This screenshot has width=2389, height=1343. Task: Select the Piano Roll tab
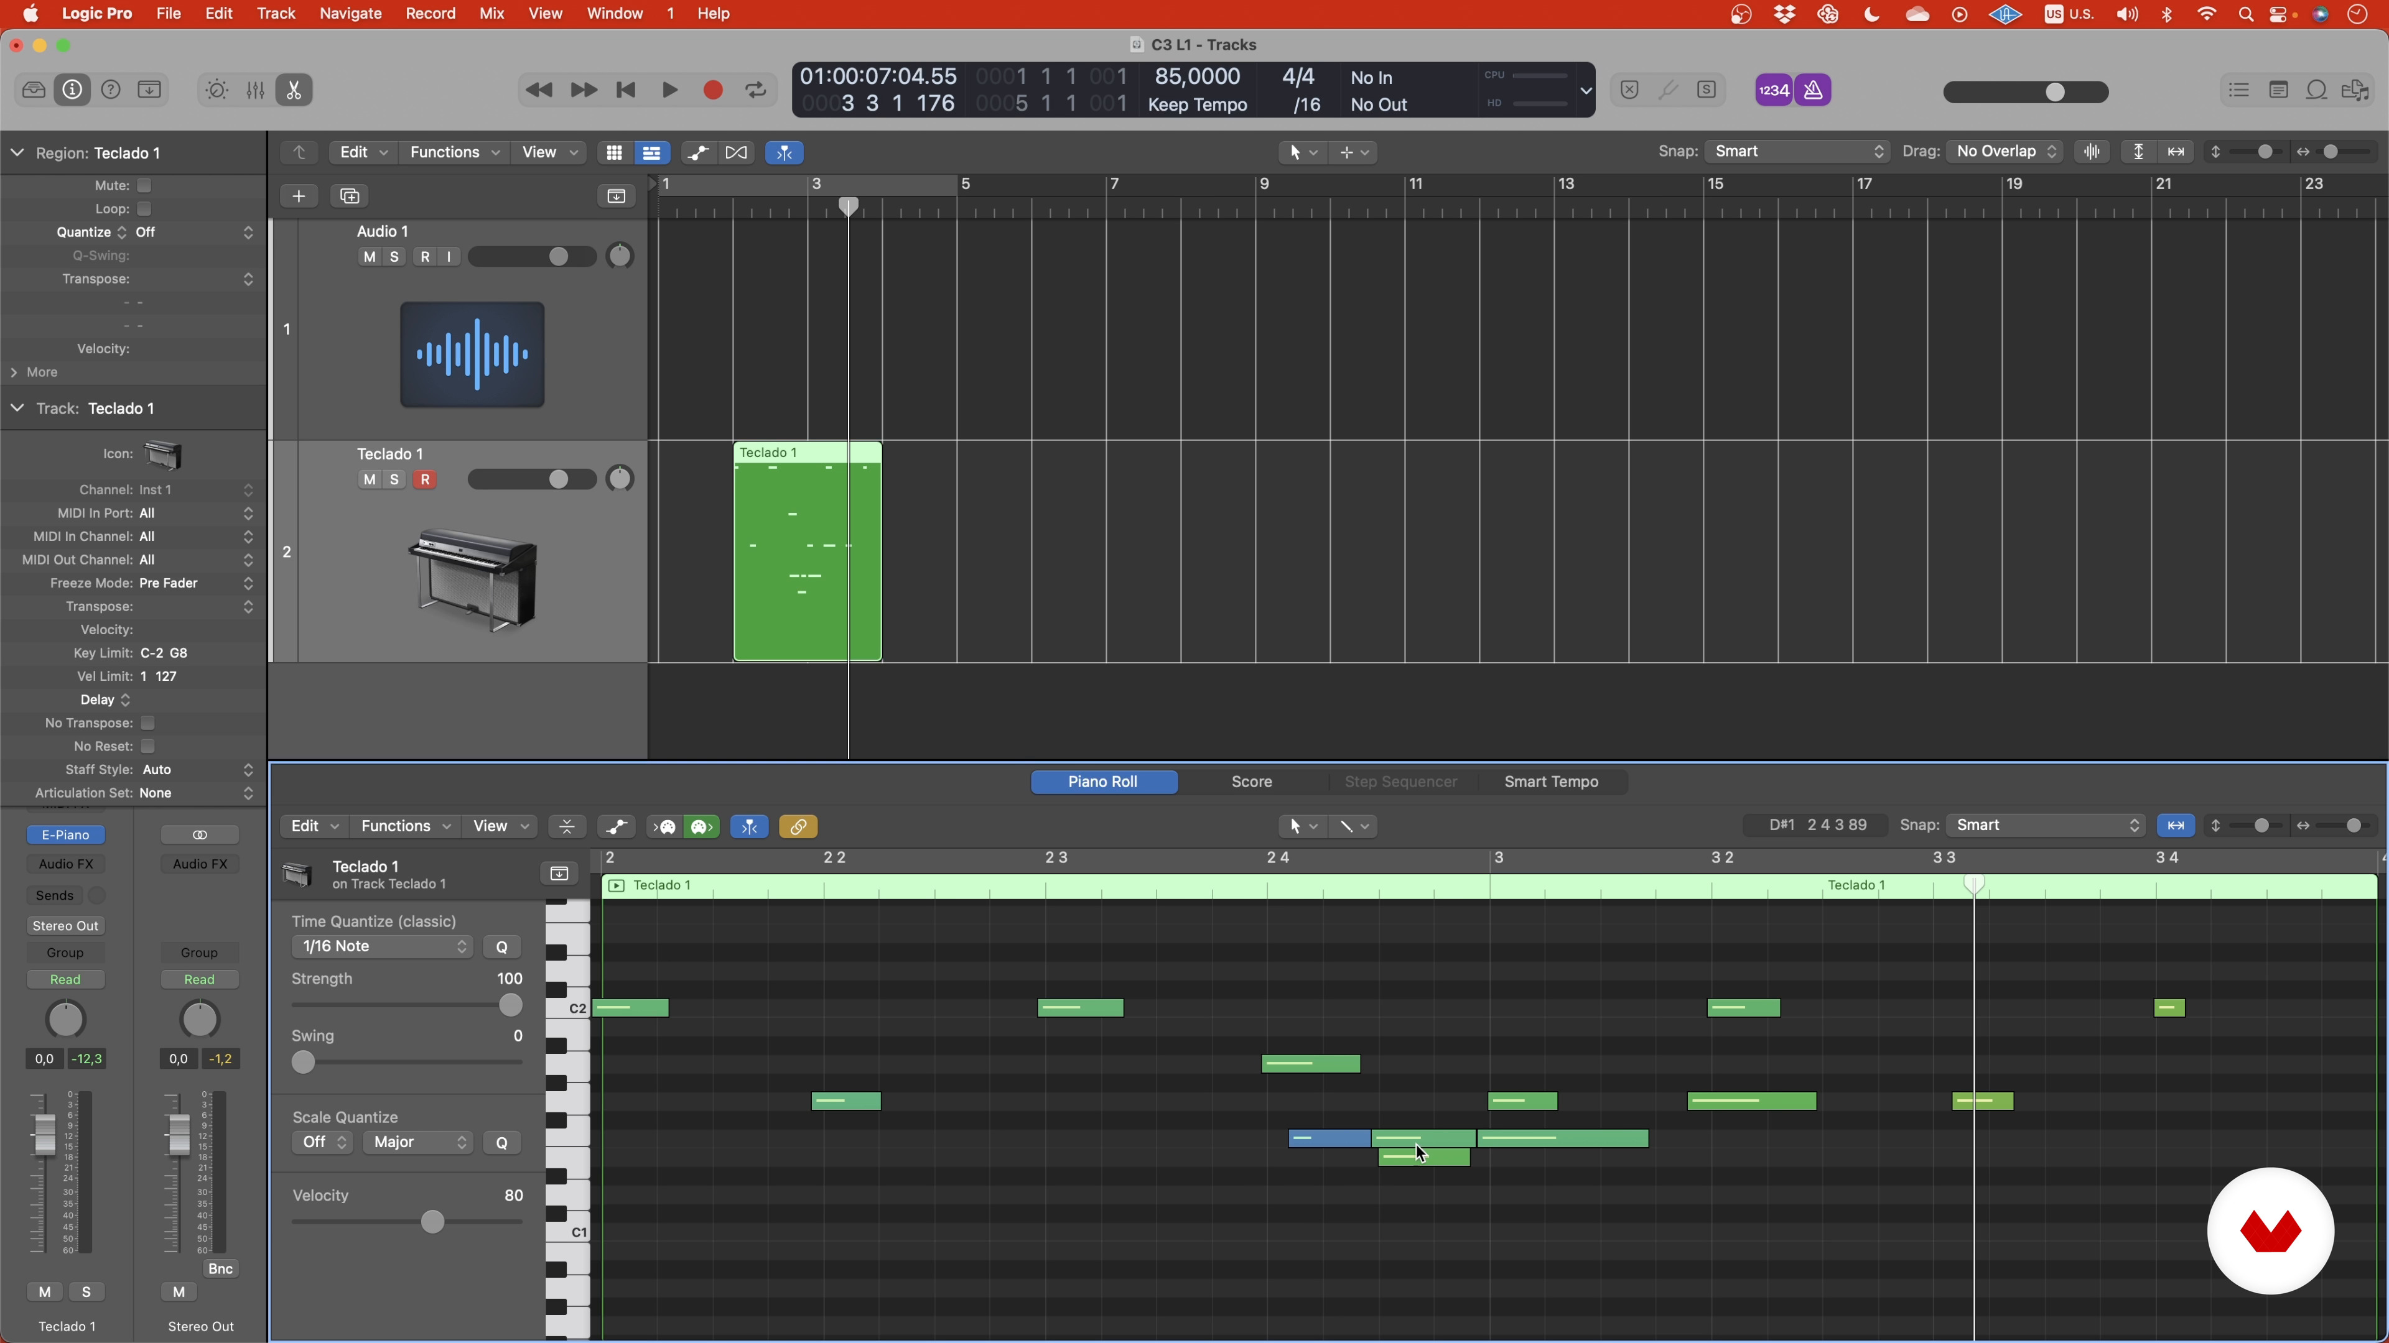tap(1102, 782)
